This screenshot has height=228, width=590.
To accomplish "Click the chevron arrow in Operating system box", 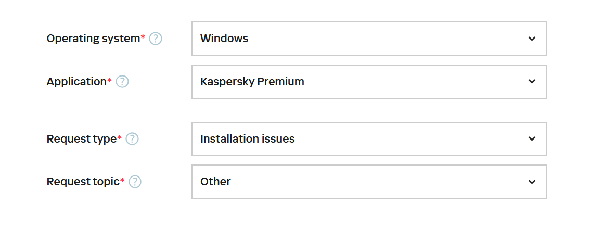I will point(532,39).
